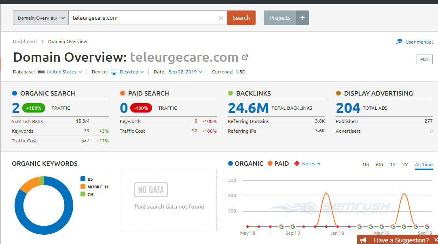Click the Desktop monitor icon
Screen dimensions: 438x244
pyautogui.click(x=114, y=72)
